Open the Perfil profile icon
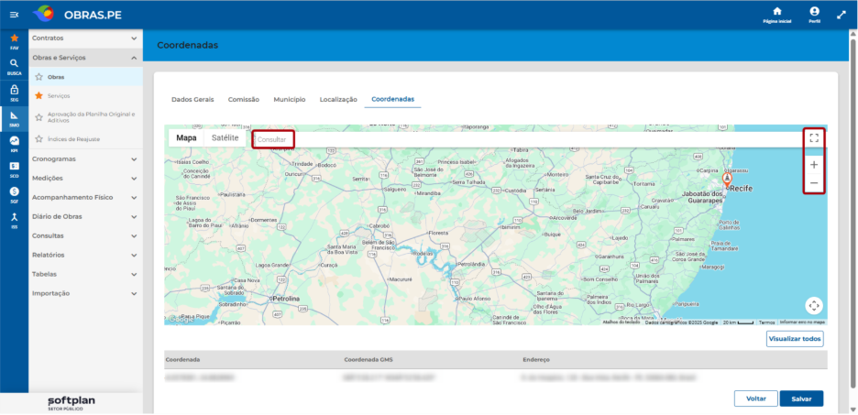Image resolution: width=858 pixels, height=415 pixels. (x=814, y=16)
